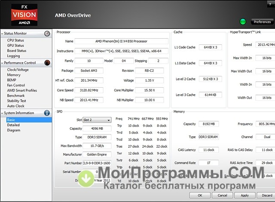Click the HT ref. Clock field
The height and width of the screenshot is (202, 275).
coord(89,80)
